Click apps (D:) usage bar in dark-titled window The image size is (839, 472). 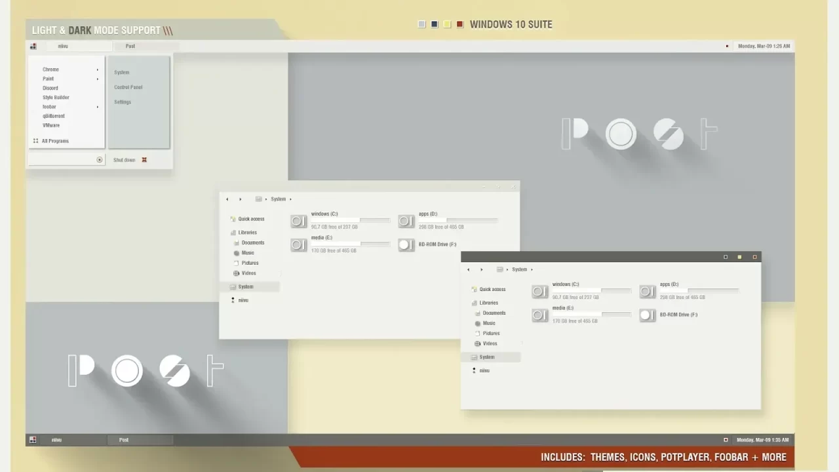[x=699, y=291]
